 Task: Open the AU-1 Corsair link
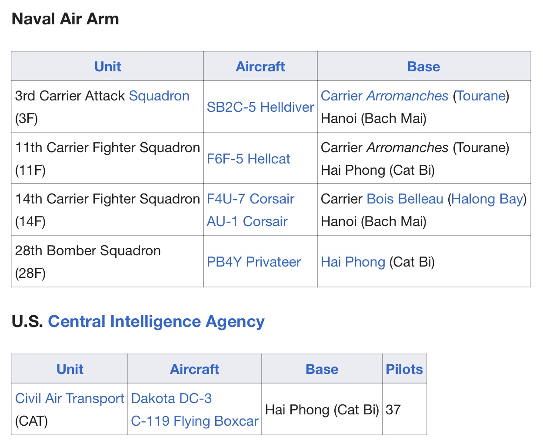[x=247, y=221]
